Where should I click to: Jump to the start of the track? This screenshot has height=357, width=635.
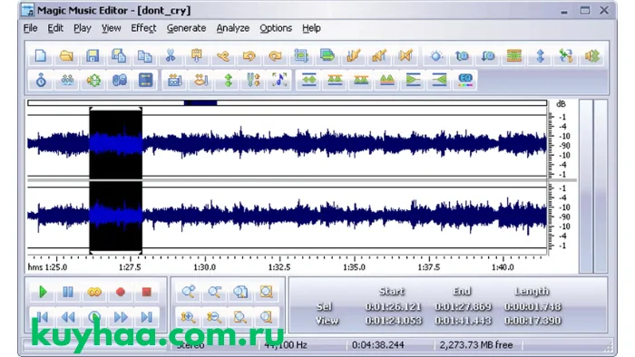pyautogui.click(x=43, y=317)
